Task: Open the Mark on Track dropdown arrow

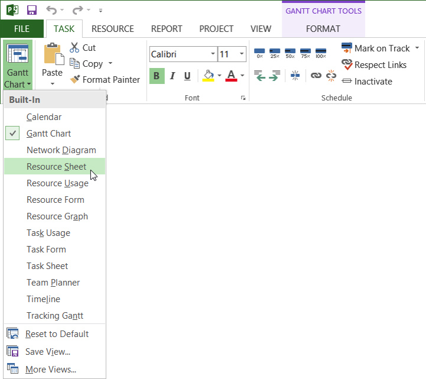Action: click(x=417, y=48)
